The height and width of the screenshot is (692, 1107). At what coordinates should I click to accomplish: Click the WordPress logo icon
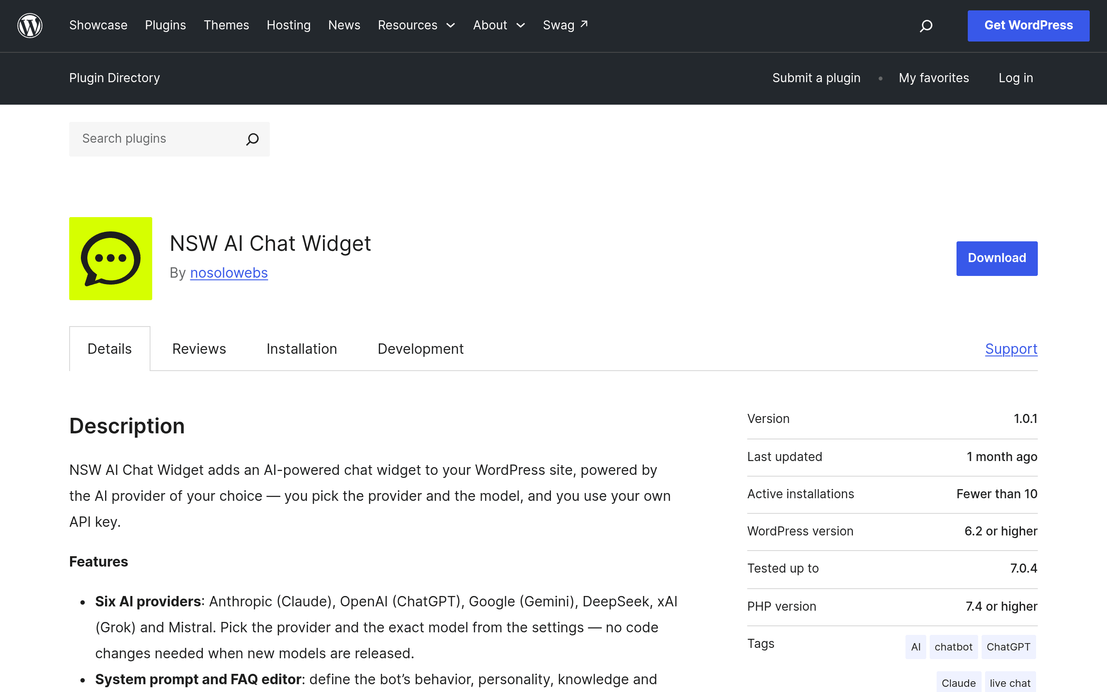point(30,26)
